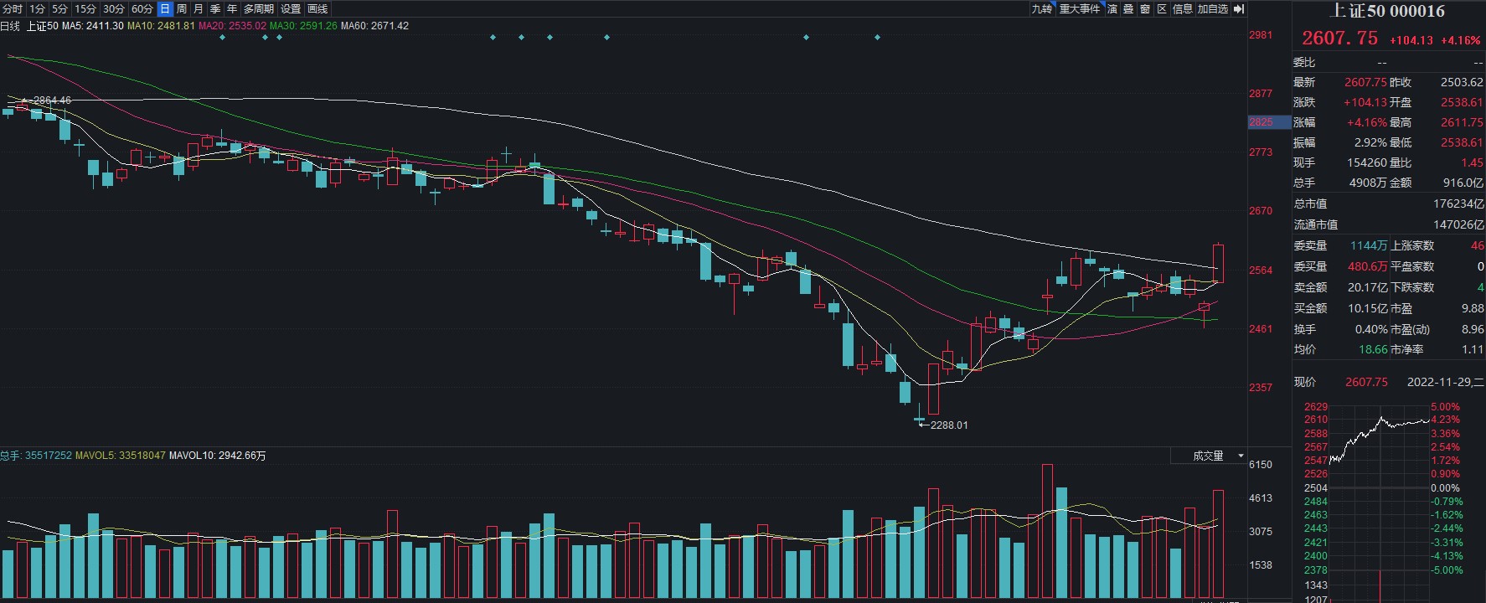Click the 信息 info toolbar button
This screenshot has width=1486, height=603.
click(1182, 9)
